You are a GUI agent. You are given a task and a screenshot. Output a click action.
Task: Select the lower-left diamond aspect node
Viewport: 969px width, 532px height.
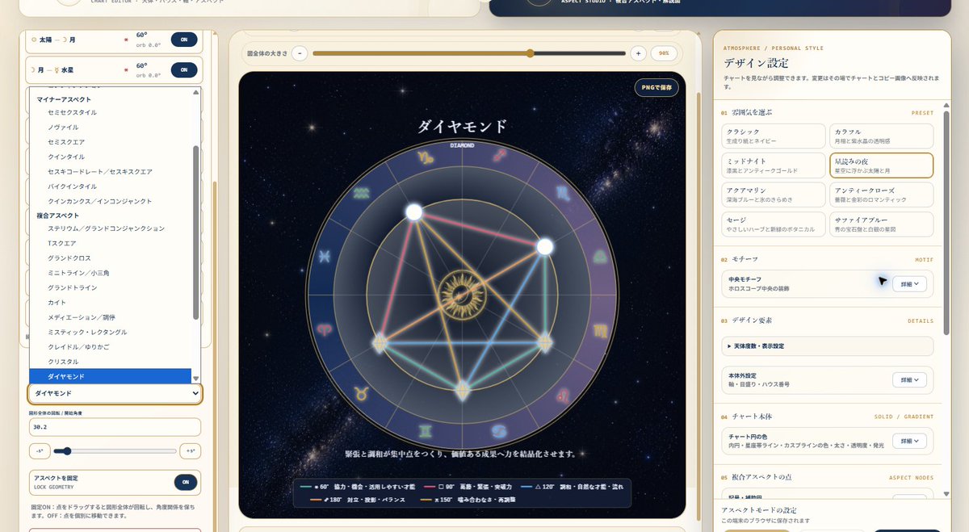coord(380,343)
